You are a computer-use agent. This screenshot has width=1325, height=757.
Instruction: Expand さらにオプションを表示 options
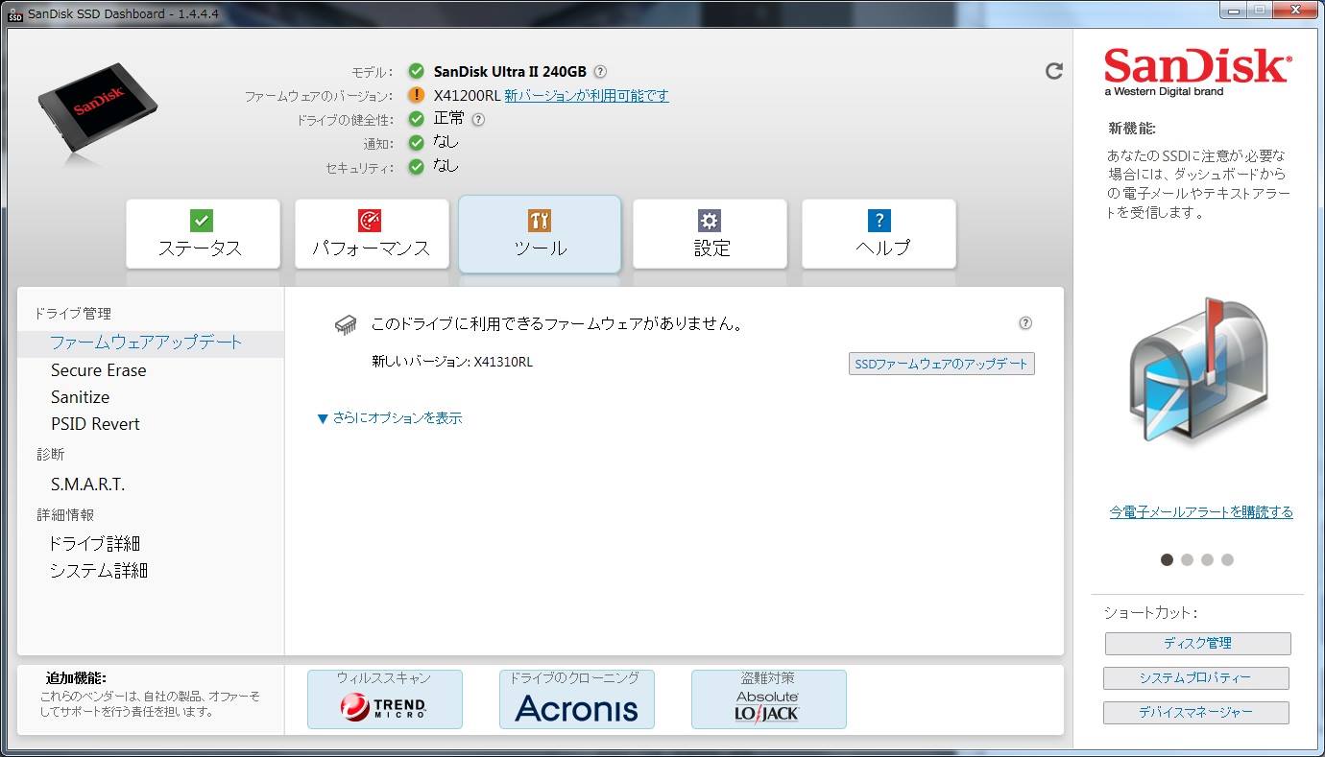pyautogui.click(x=390, y=418)
